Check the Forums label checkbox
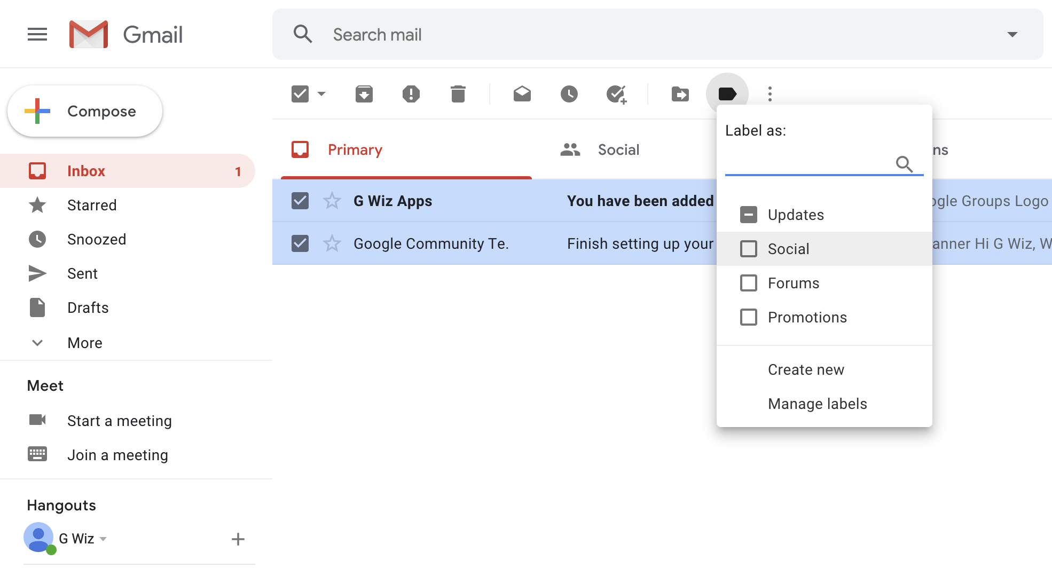 pos(749,283)
